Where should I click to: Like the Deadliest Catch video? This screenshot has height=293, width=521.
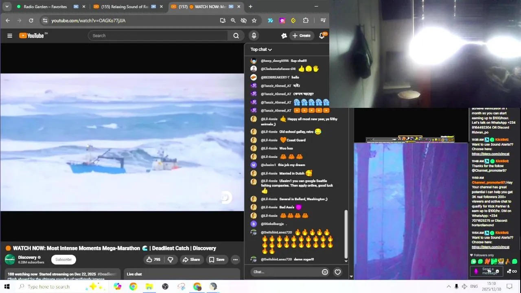coord(153,260)
